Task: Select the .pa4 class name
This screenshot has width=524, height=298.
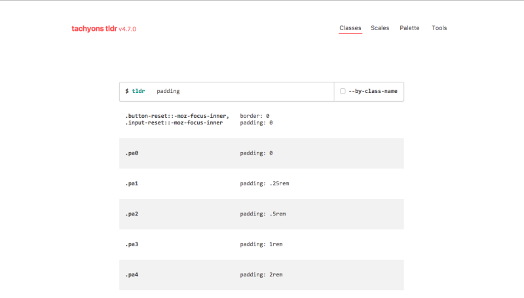Action: [132, 275]
